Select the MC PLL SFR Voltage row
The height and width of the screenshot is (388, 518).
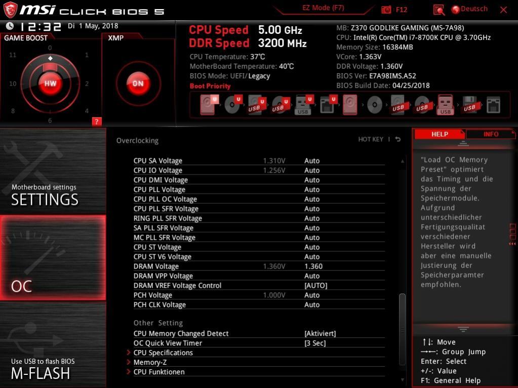(259, 237)
